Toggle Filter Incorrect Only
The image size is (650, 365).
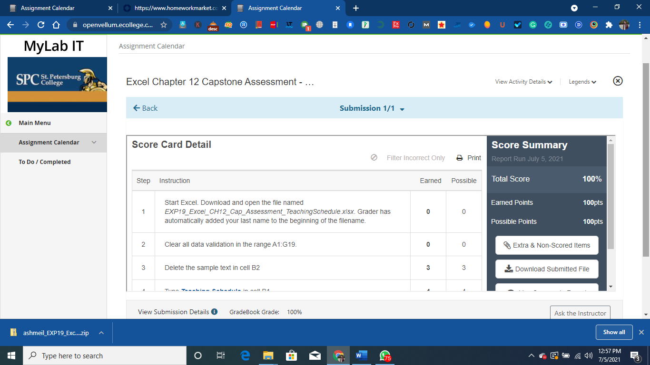click(408, 158)
